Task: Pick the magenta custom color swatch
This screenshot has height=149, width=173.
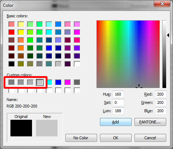Action: [68, 82]
